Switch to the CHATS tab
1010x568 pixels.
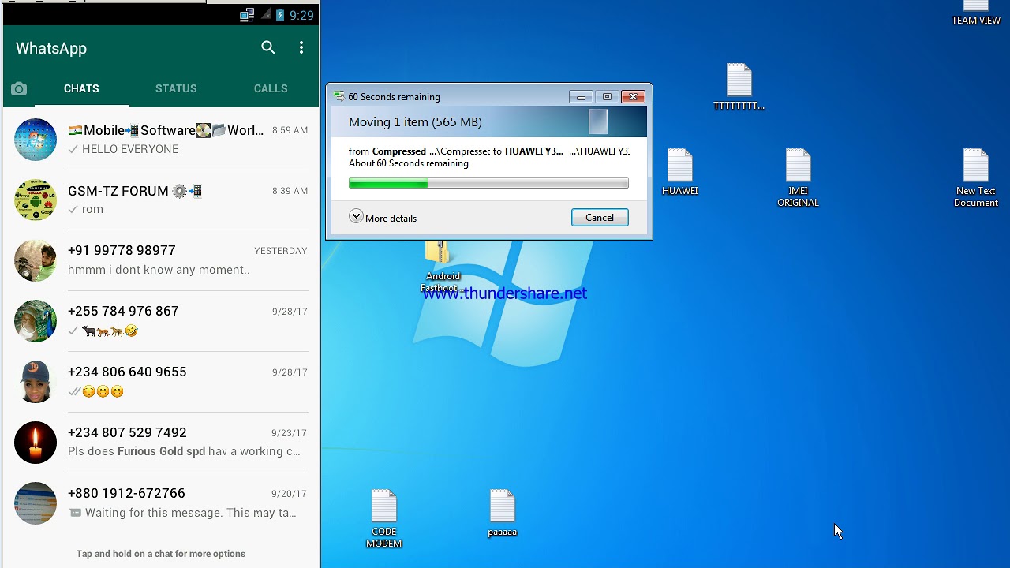point(81,88)
